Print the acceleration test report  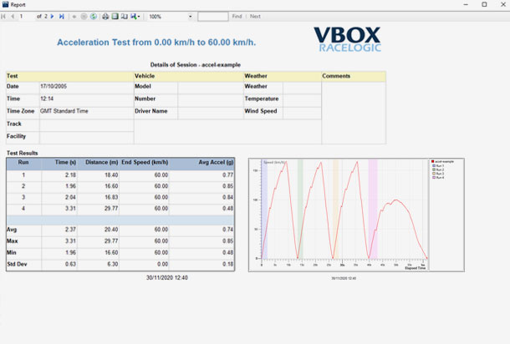[x=105, y=17]
